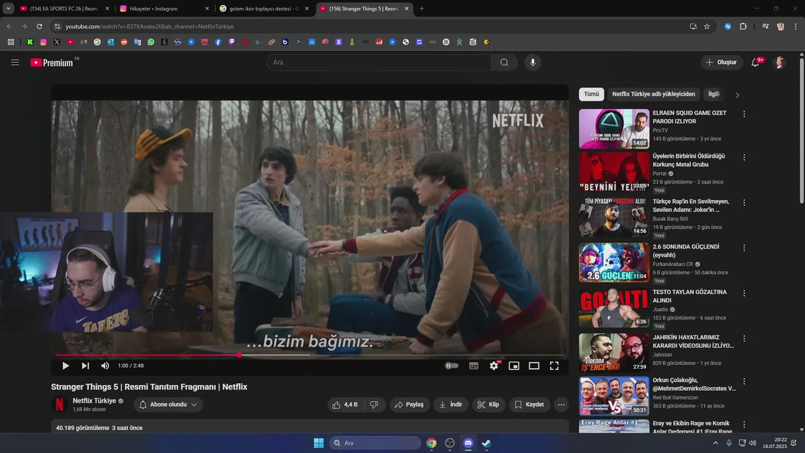This screenshot has width=805, height=453.
Task: Start voice search with microphone icon
Action: 533,62
